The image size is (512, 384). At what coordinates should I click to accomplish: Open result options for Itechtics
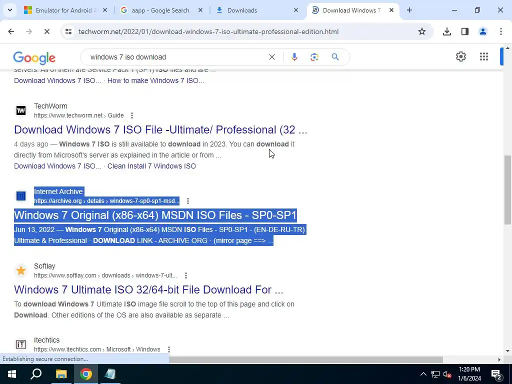pyautogui.click(x=169, y=349)
